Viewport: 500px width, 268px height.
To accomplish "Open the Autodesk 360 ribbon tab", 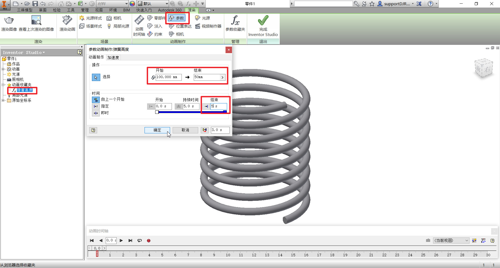I will point(170,10).
